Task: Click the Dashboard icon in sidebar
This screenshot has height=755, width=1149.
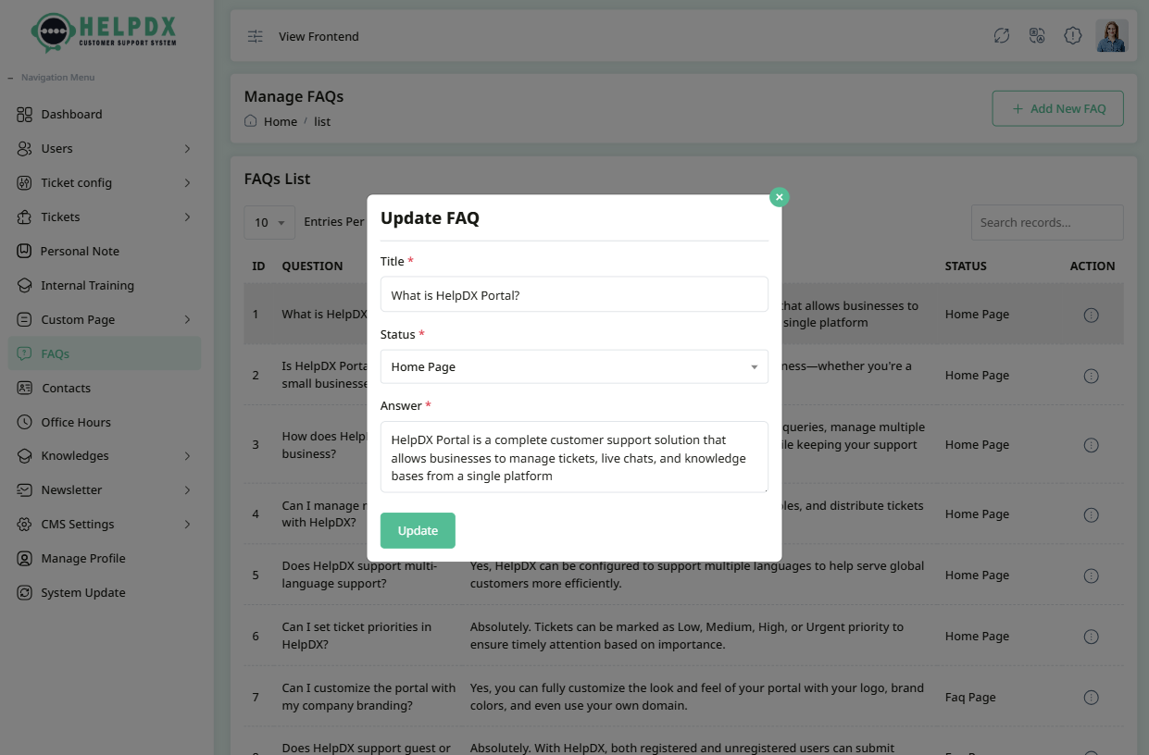Action: tap(24, 114)
